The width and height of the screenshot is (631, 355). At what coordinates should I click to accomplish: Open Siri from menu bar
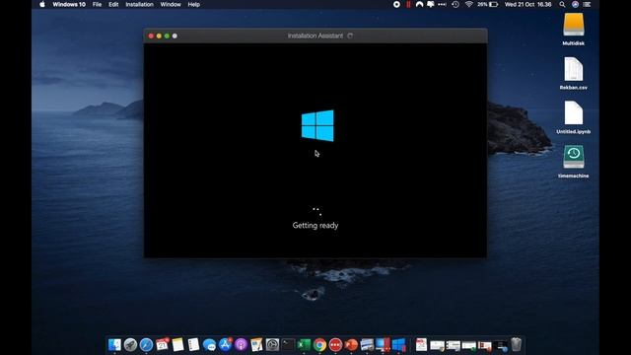[575, 4]
